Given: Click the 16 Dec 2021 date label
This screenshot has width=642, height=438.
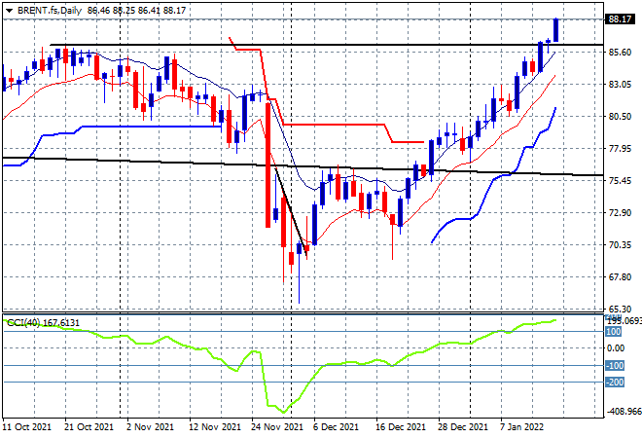Looking at the screenshot, I should coord(401,427).
